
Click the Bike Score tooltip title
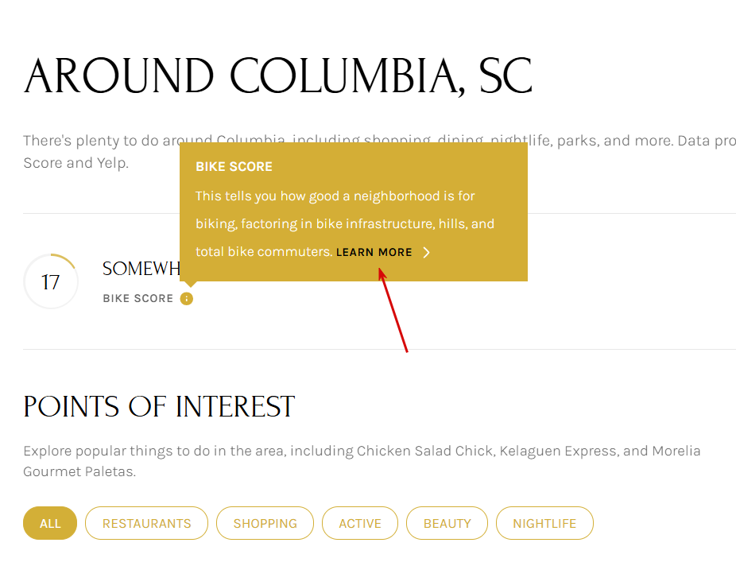[x=234, y=167]
